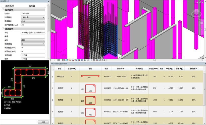The width and height of the screenshot is (206, 125).
Task: Click the 全部纵筋 22C14 field
Action: click(33, 55)
